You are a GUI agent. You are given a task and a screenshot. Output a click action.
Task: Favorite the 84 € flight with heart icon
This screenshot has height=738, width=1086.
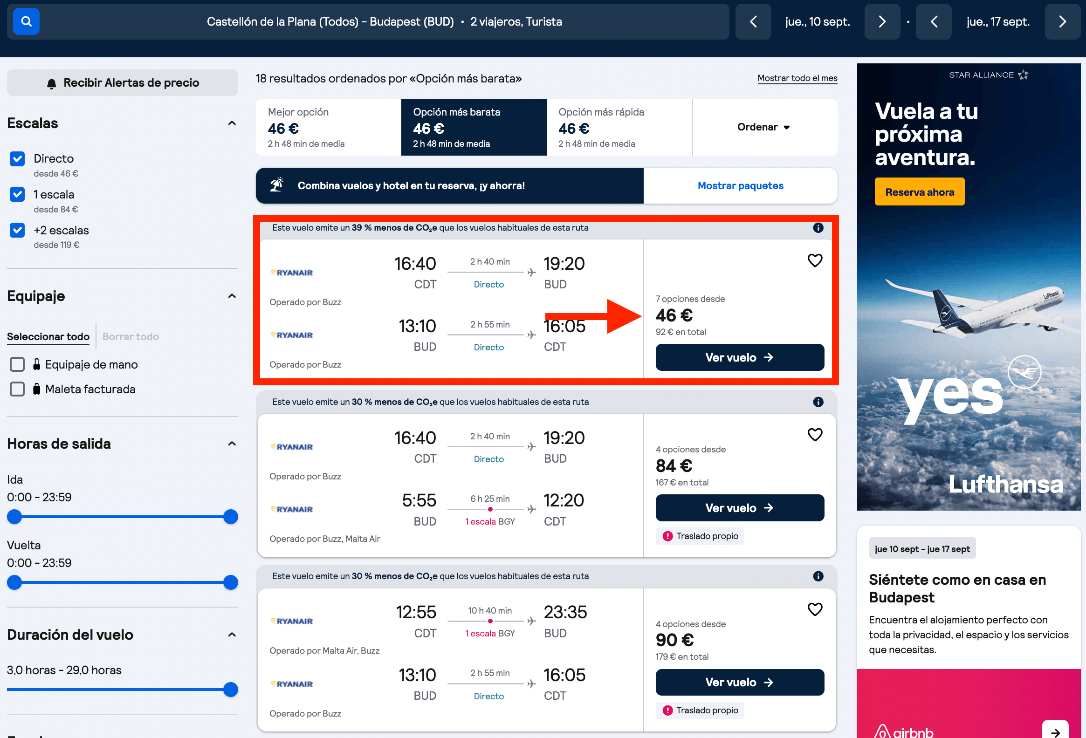[x=815, y=434]
